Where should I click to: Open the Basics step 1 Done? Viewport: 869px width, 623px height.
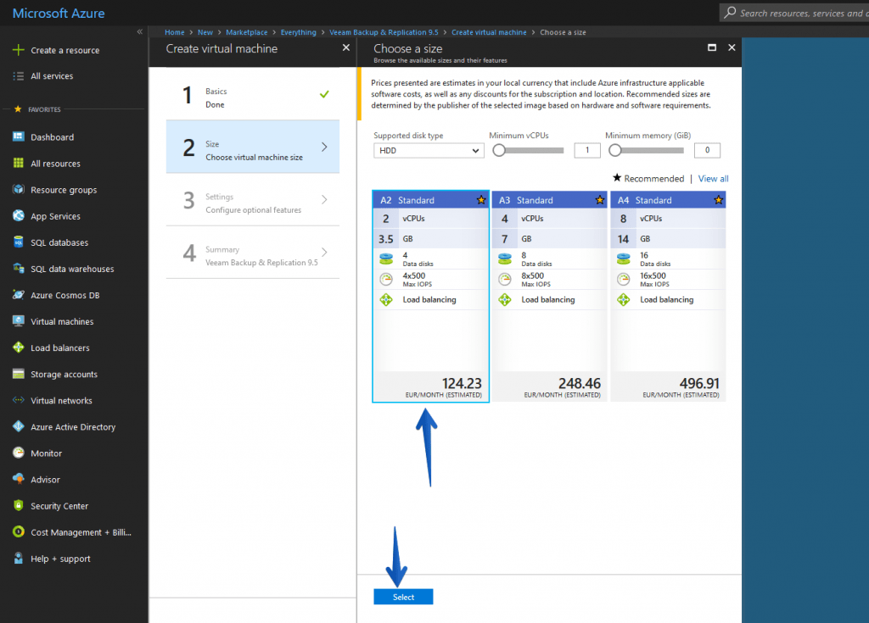pyautogui.click(x=253, y=95)
